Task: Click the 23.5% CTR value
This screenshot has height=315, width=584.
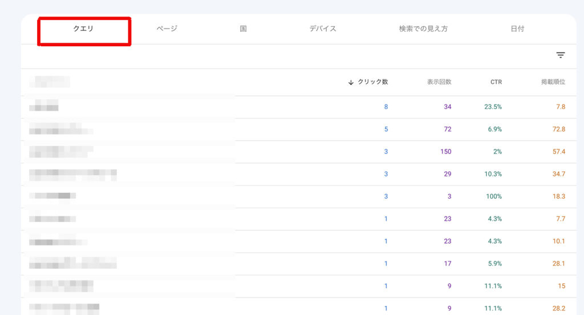Action: pos(493,107)
